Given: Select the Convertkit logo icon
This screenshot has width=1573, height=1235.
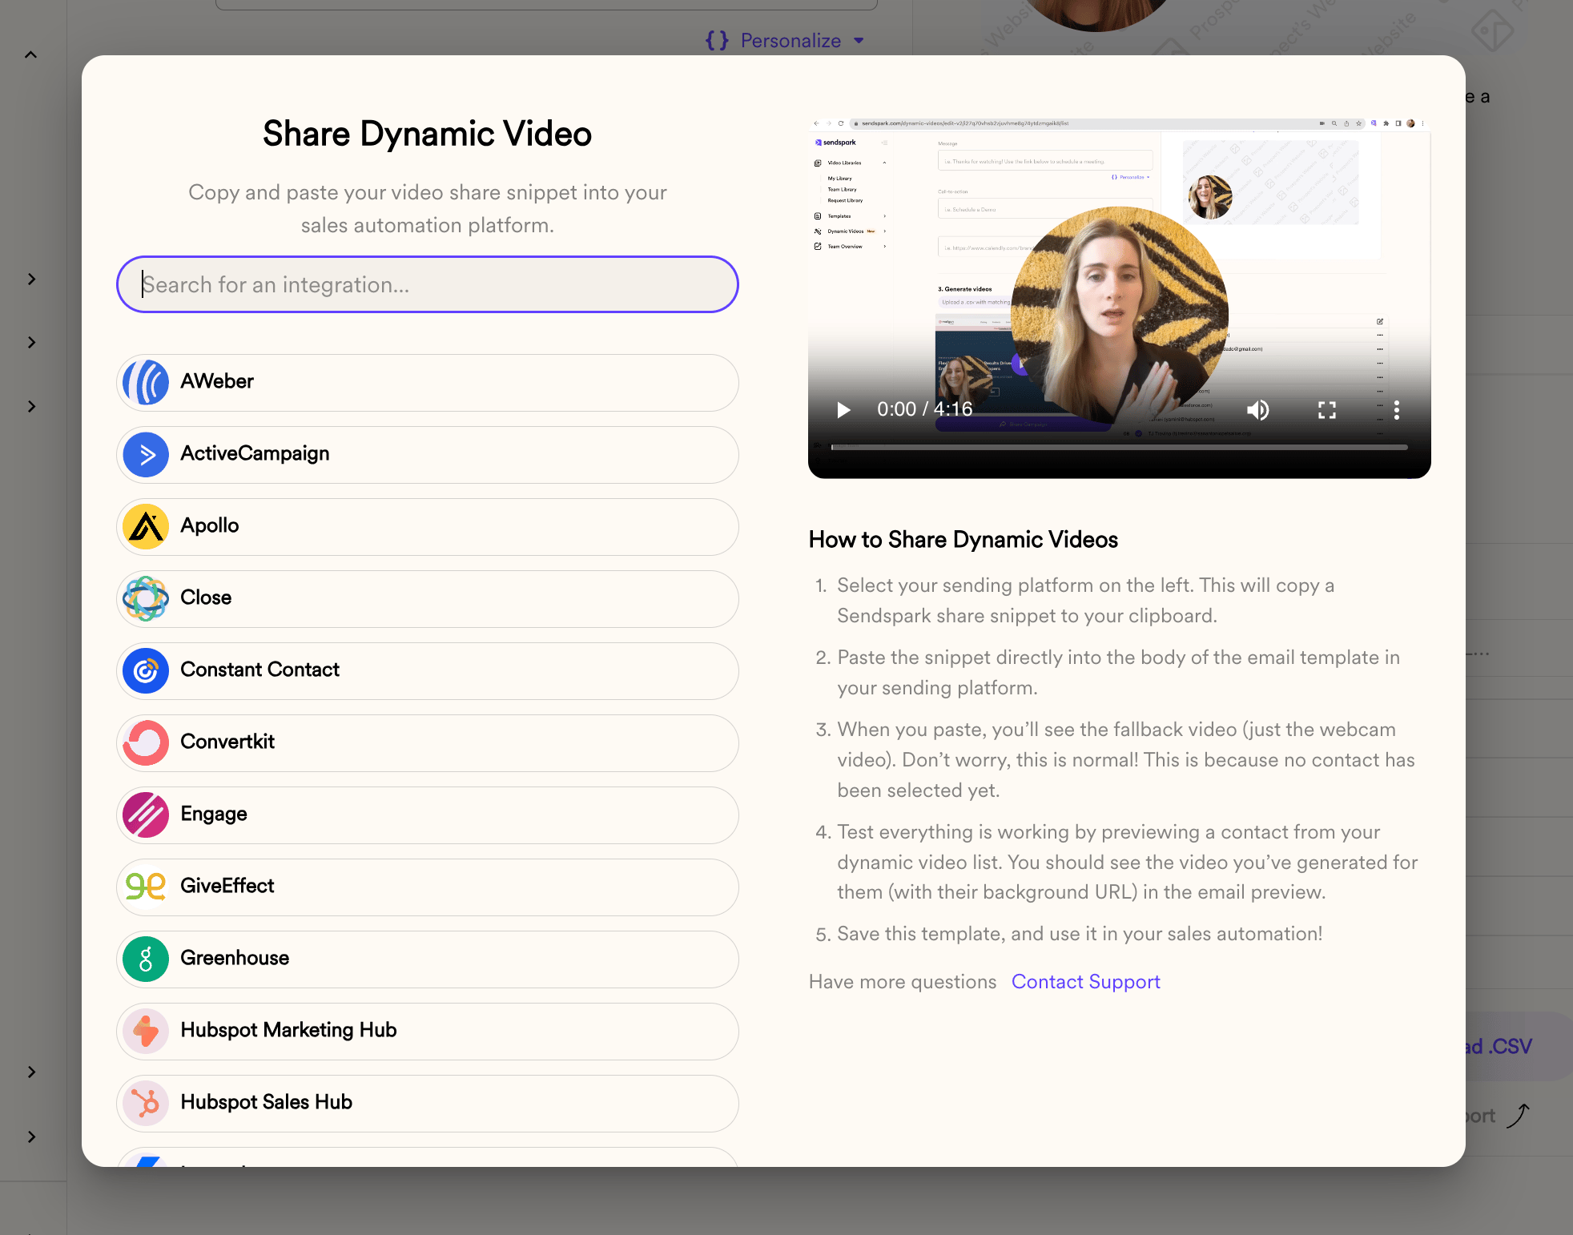Looking at the screenshot, I should pos(146,742).
